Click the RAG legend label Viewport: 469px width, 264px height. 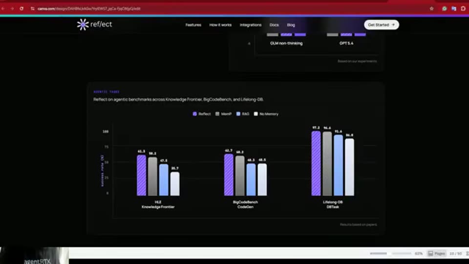[x=246, y=114]
